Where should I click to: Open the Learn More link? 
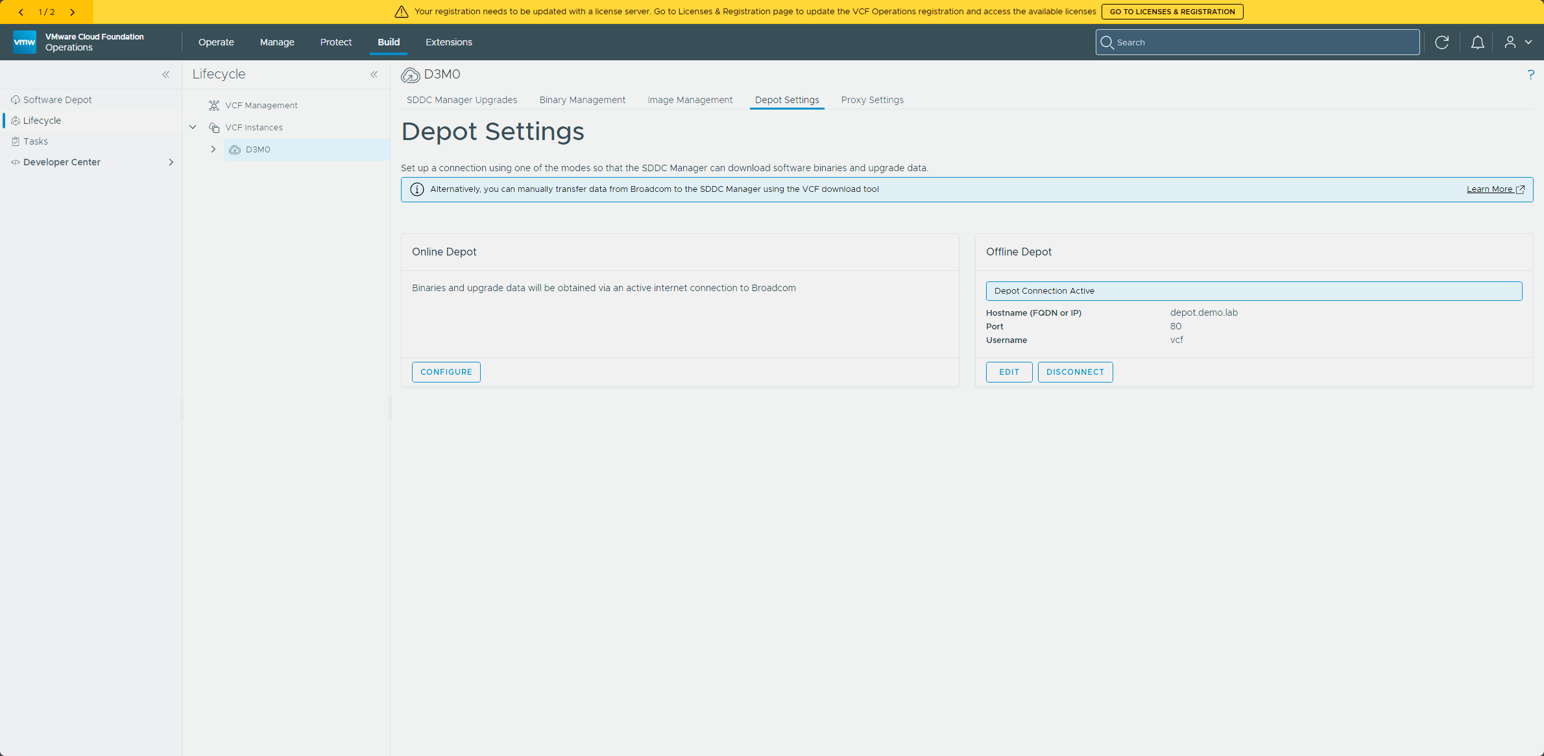click(x=1495, y=189)
